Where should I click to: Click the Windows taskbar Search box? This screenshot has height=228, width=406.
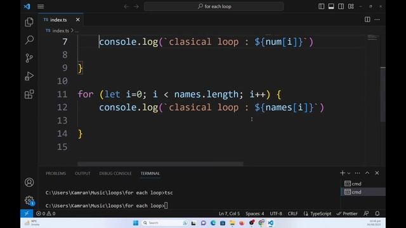pyautogui.click(x=164, y=223)
